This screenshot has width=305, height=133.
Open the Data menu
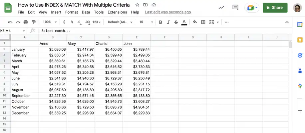tap(86, 12)
